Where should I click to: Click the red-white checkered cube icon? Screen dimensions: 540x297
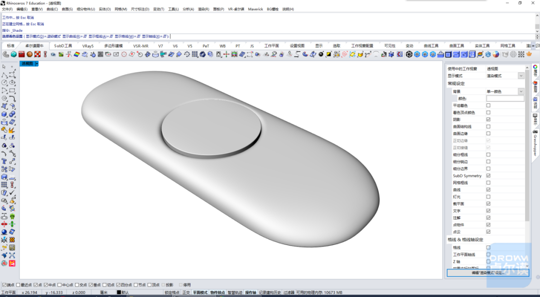pos(37,54)
